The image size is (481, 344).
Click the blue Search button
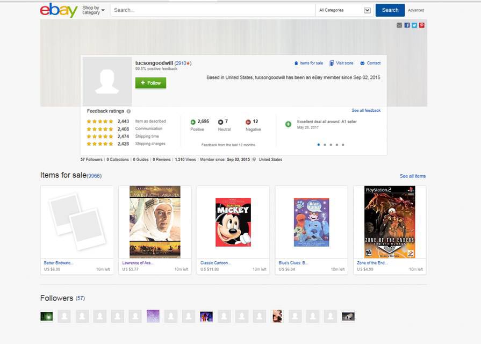tap(390, 10)
